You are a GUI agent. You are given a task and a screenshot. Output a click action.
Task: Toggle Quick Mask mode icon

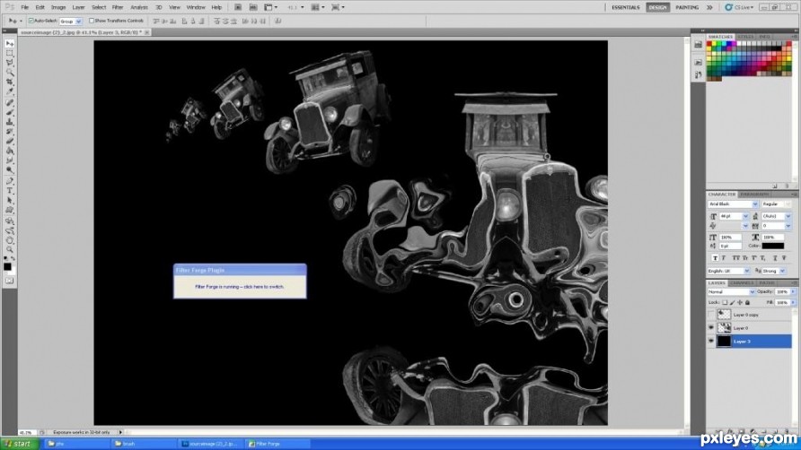(x=10, y=281)
